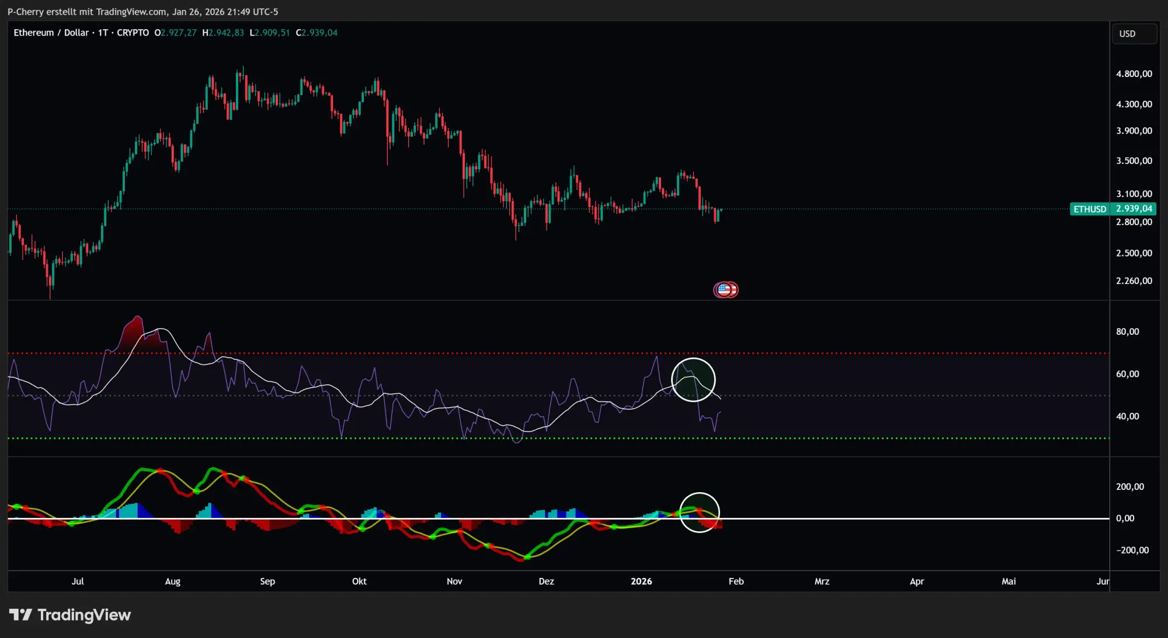Open the TradingView logo at bottom left
Viewport: 1168px width, 638px height.
[70, 614]
